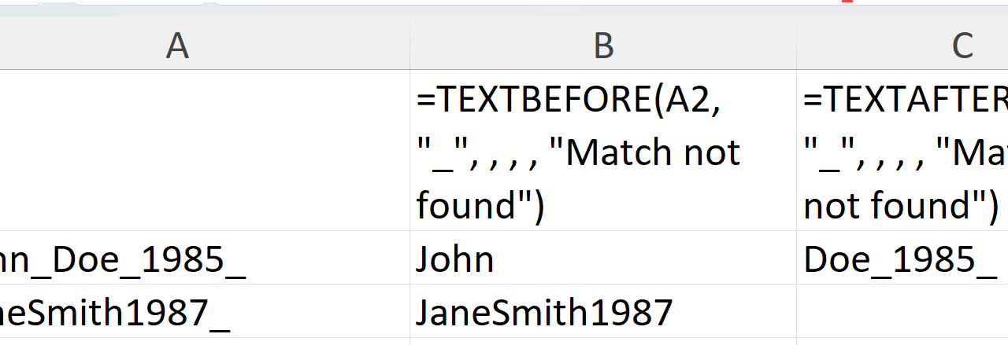The width and height of the screenshot is (1008, 345).
Task: Click the divider between column A and B headers
Action: click(x=409, y=47)
